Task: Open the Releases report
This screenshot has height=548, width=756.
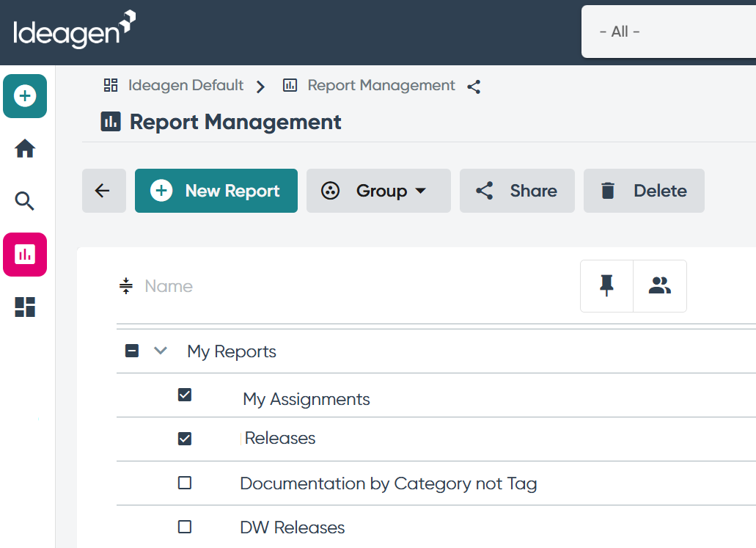Action: [279, 438]
